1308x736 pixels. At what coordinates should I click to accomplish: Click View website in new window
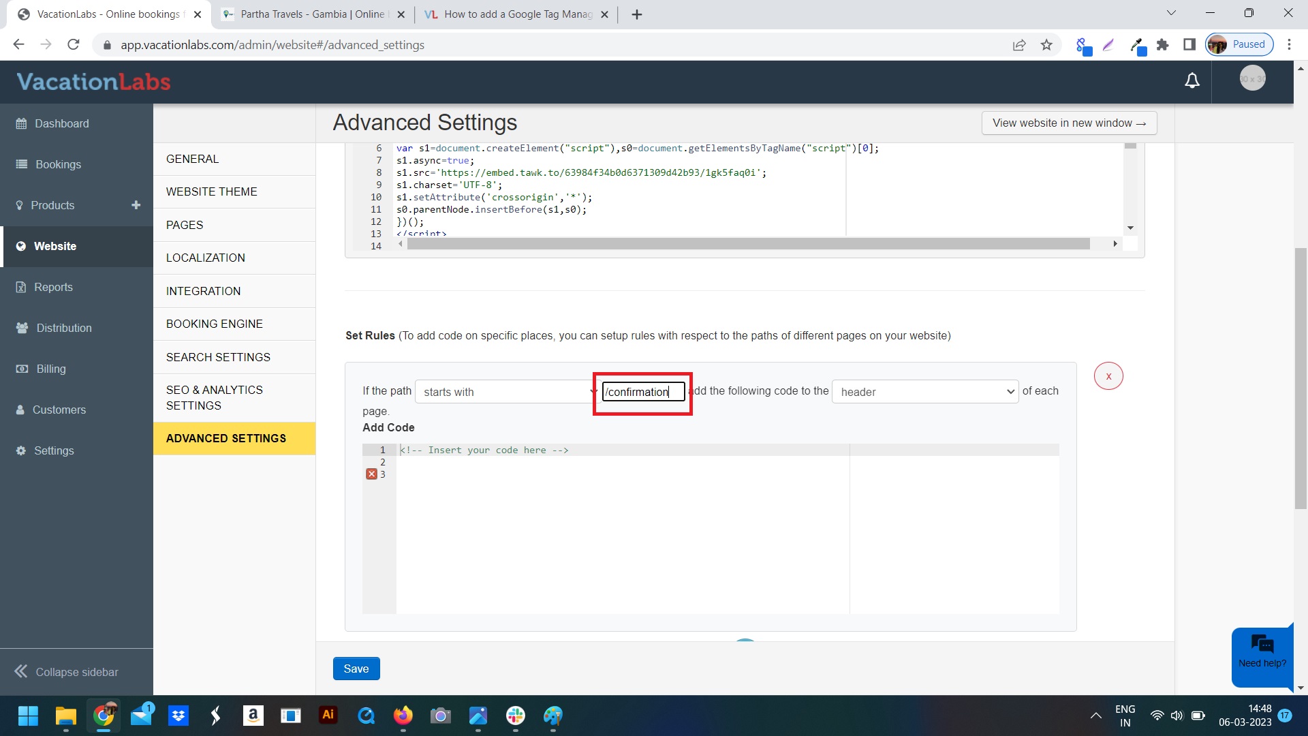point(1068,123)
